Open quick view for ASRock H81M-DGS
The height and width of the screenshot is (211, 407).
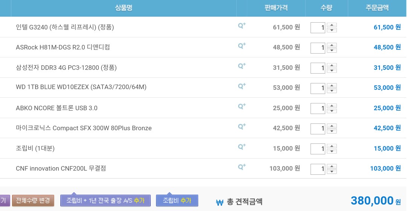(242, 46)
